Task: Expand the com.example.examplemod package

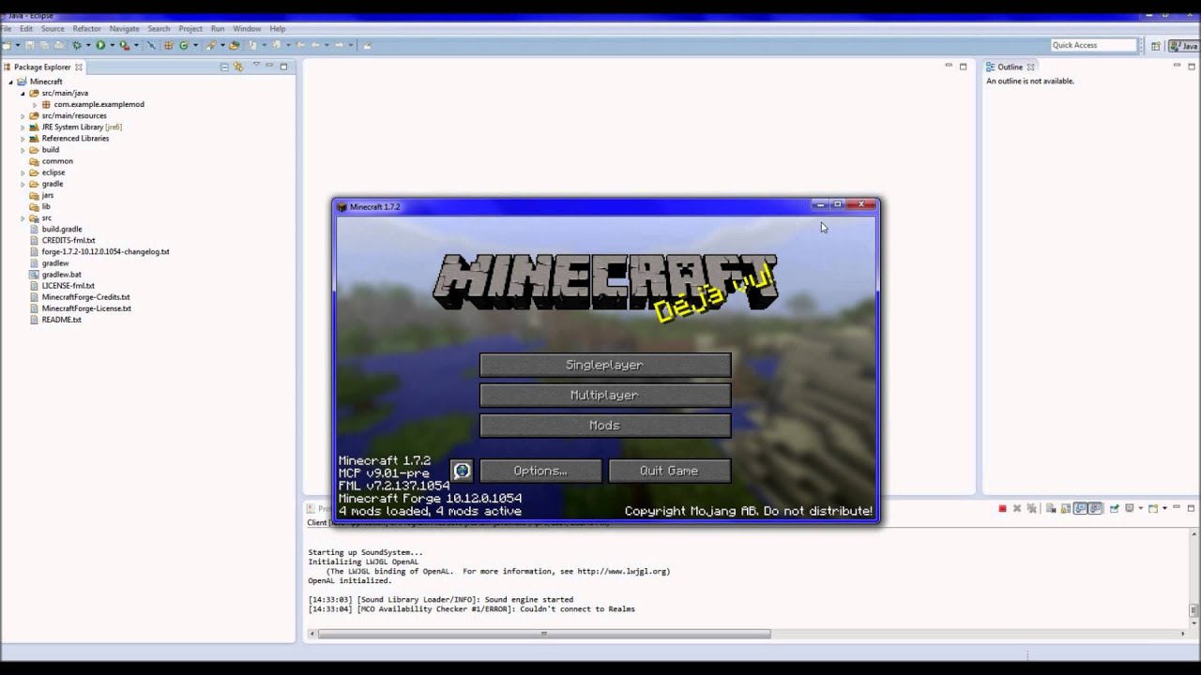Action: click(35, 104)
